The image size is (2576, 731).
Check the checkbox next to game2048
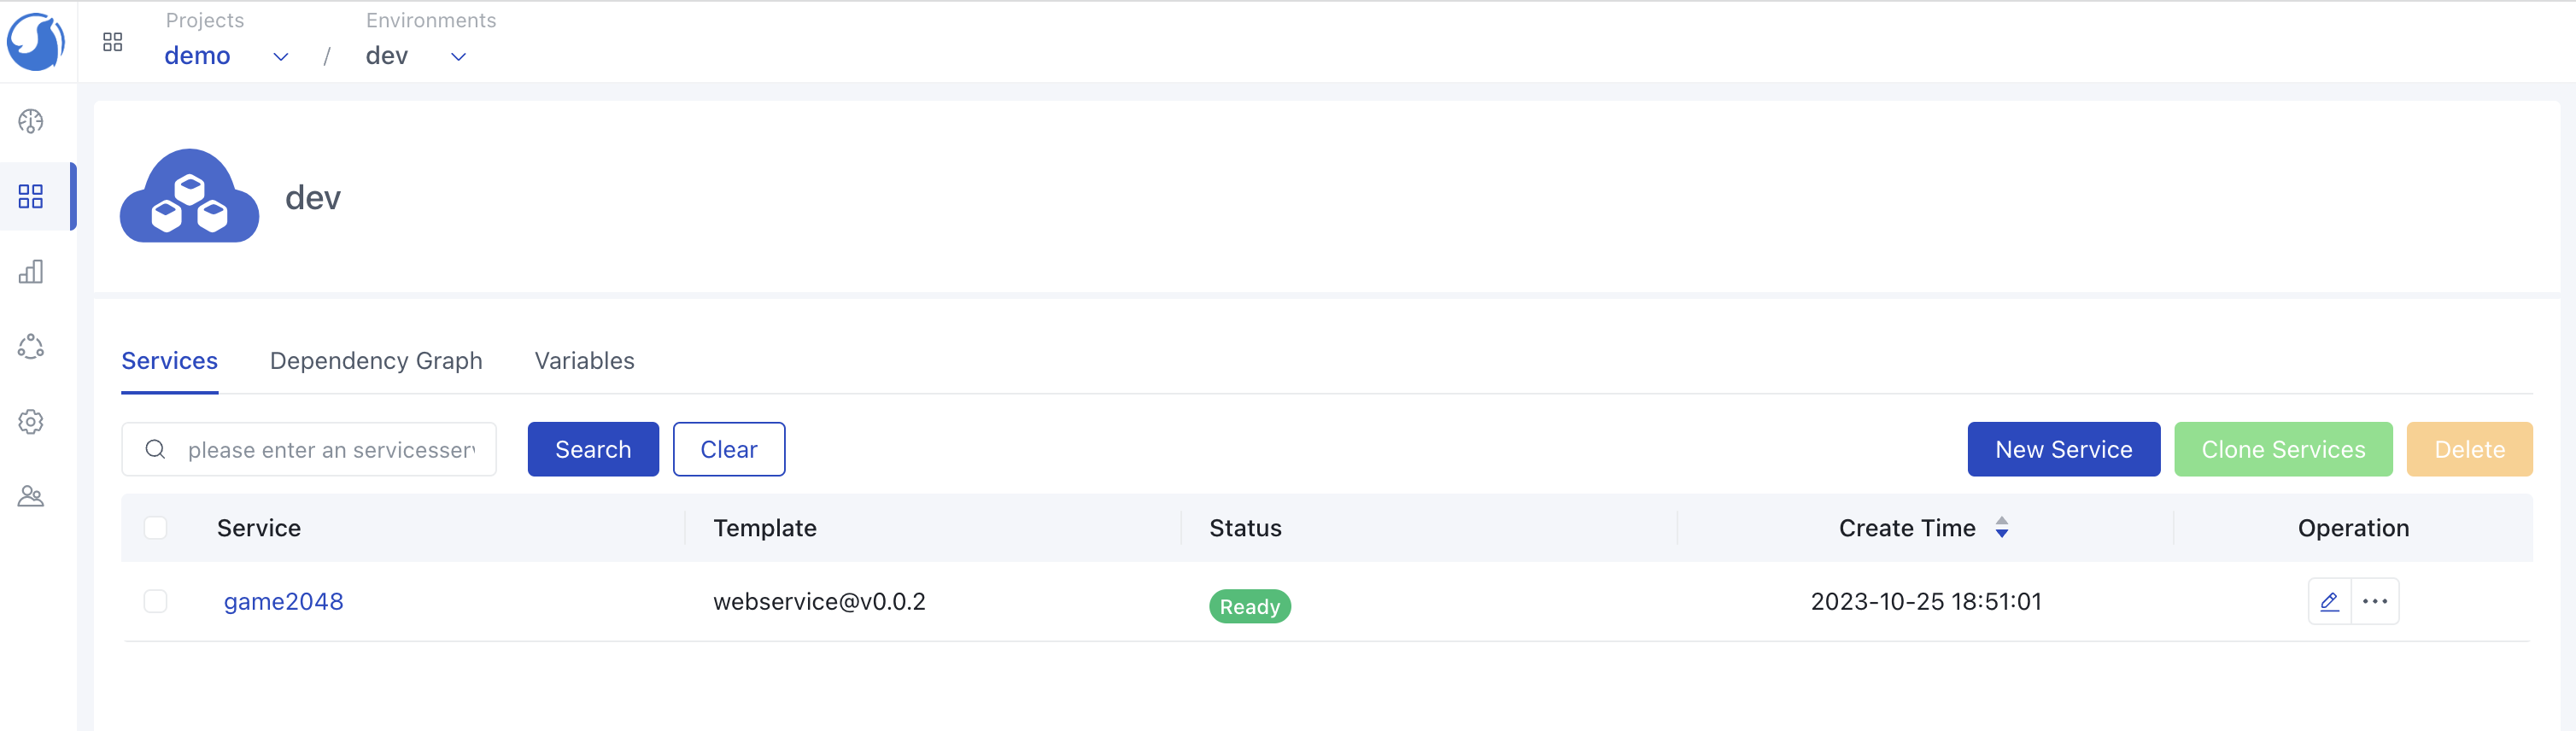(156, 601)
